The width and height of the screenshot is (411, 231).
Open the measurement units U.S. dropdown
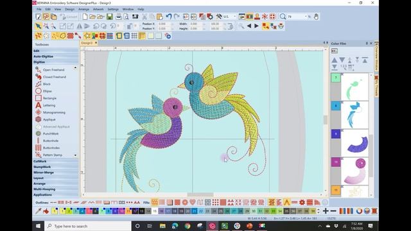234,17
